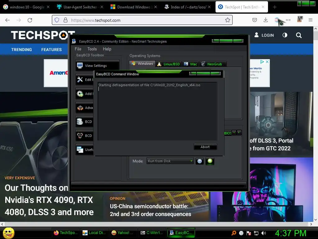Screen dimensions: 318x239
Task: Open the US-China semiconductor battle article
Action: (151, 210)
